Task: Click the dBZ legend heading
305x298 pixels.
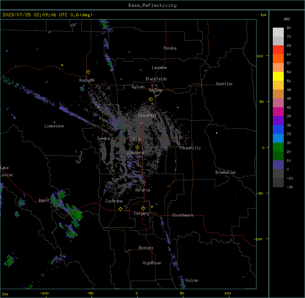Action: [x=287, y=19]
